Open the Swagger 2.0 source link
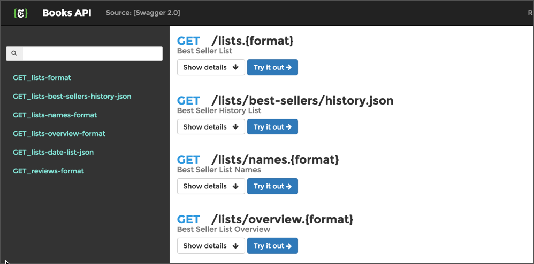 point(158,13)
